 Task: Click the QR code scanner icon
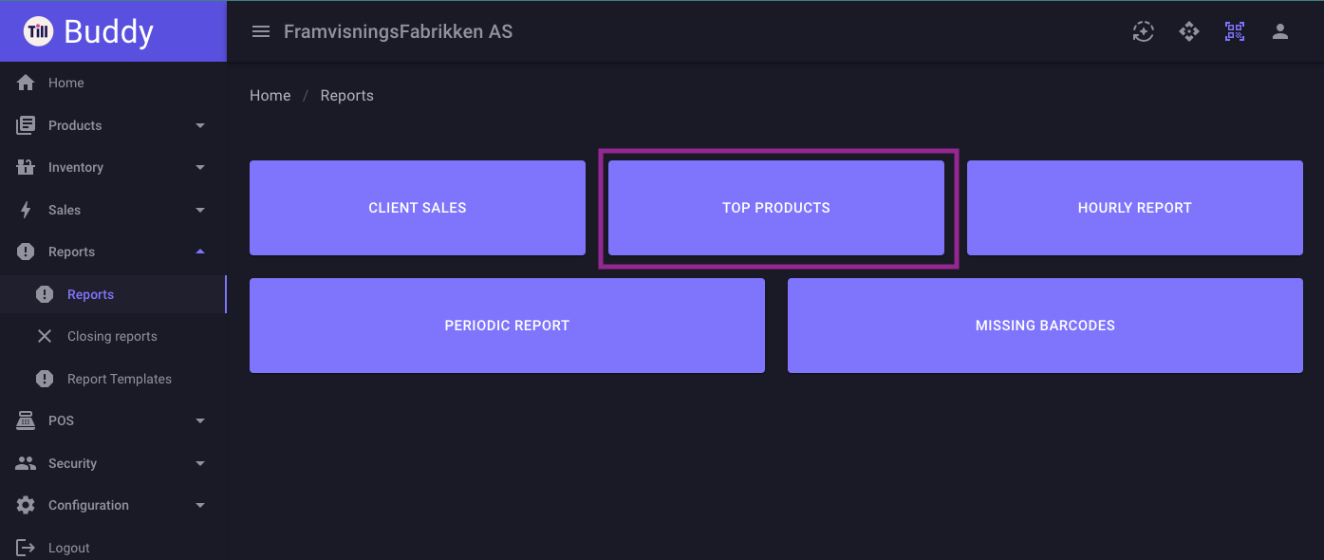1235,31
